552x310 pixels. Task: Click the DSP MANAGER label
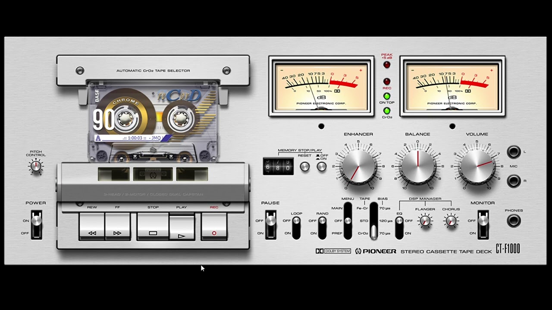pyautogui.click(x=425, y=198)
